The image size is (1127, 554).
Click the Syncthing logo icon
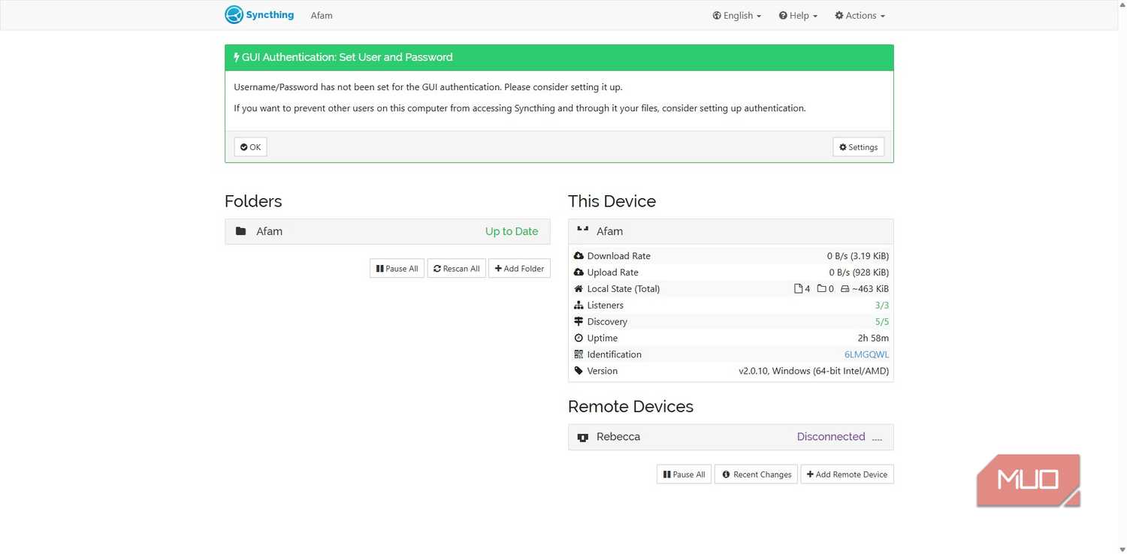click(234, 15)
